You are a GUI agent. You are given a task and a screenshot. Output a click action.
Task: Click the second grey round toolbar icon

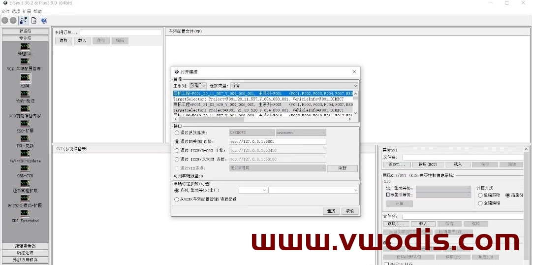click(x=13, y=21)
